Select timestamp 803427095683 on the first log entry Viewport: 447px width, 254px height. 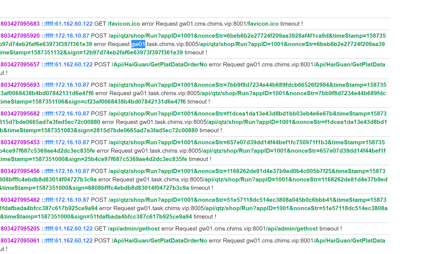point(20,24)
